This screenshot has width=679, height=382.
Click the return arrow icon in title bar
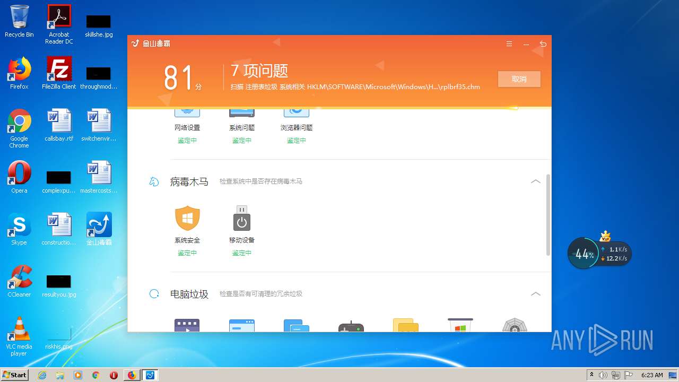543,44
